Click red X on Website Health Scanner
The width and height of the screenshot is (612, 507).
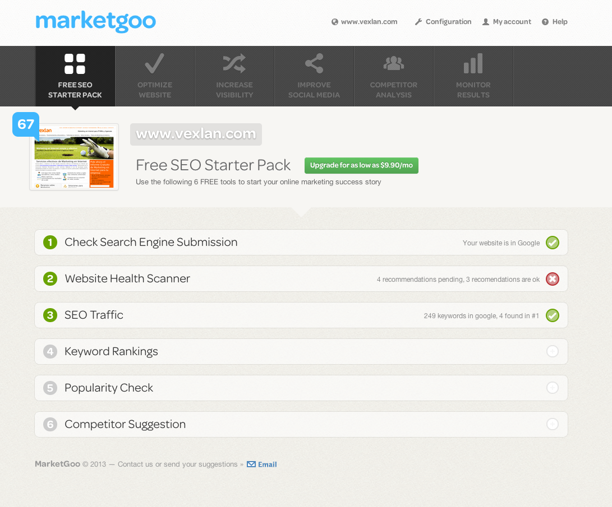(x=553, y=279)
